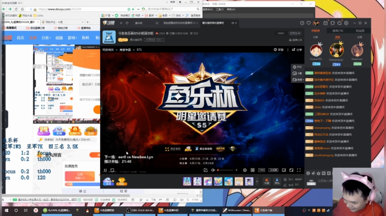Click the small-window option beside the video
The image size is (386, 216).
[297, 73]
